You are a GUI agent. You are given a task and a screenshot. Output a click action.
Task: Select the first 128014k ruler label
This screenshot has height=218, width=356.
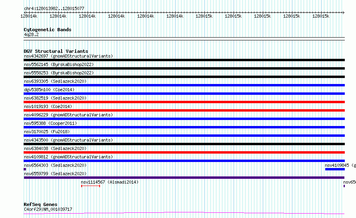point(29,16)
